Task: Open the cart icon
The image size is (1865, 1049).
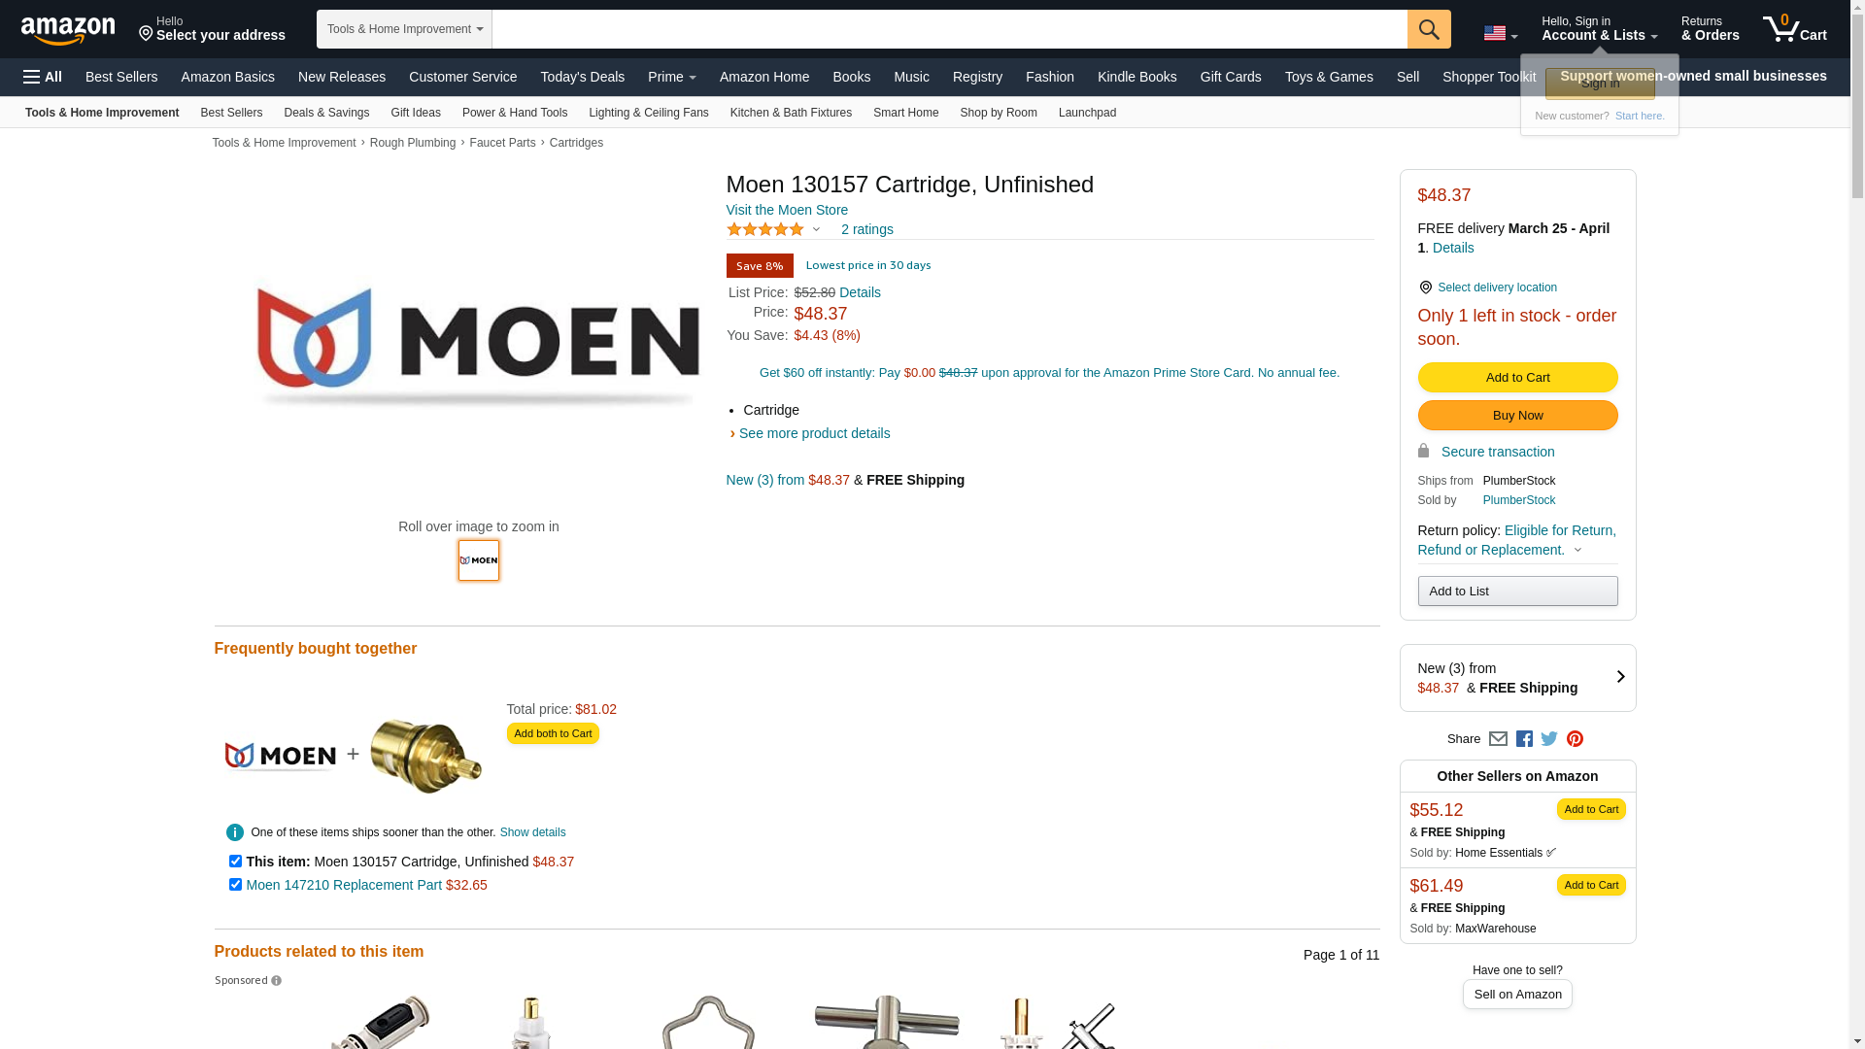Action: point(1794,29)
